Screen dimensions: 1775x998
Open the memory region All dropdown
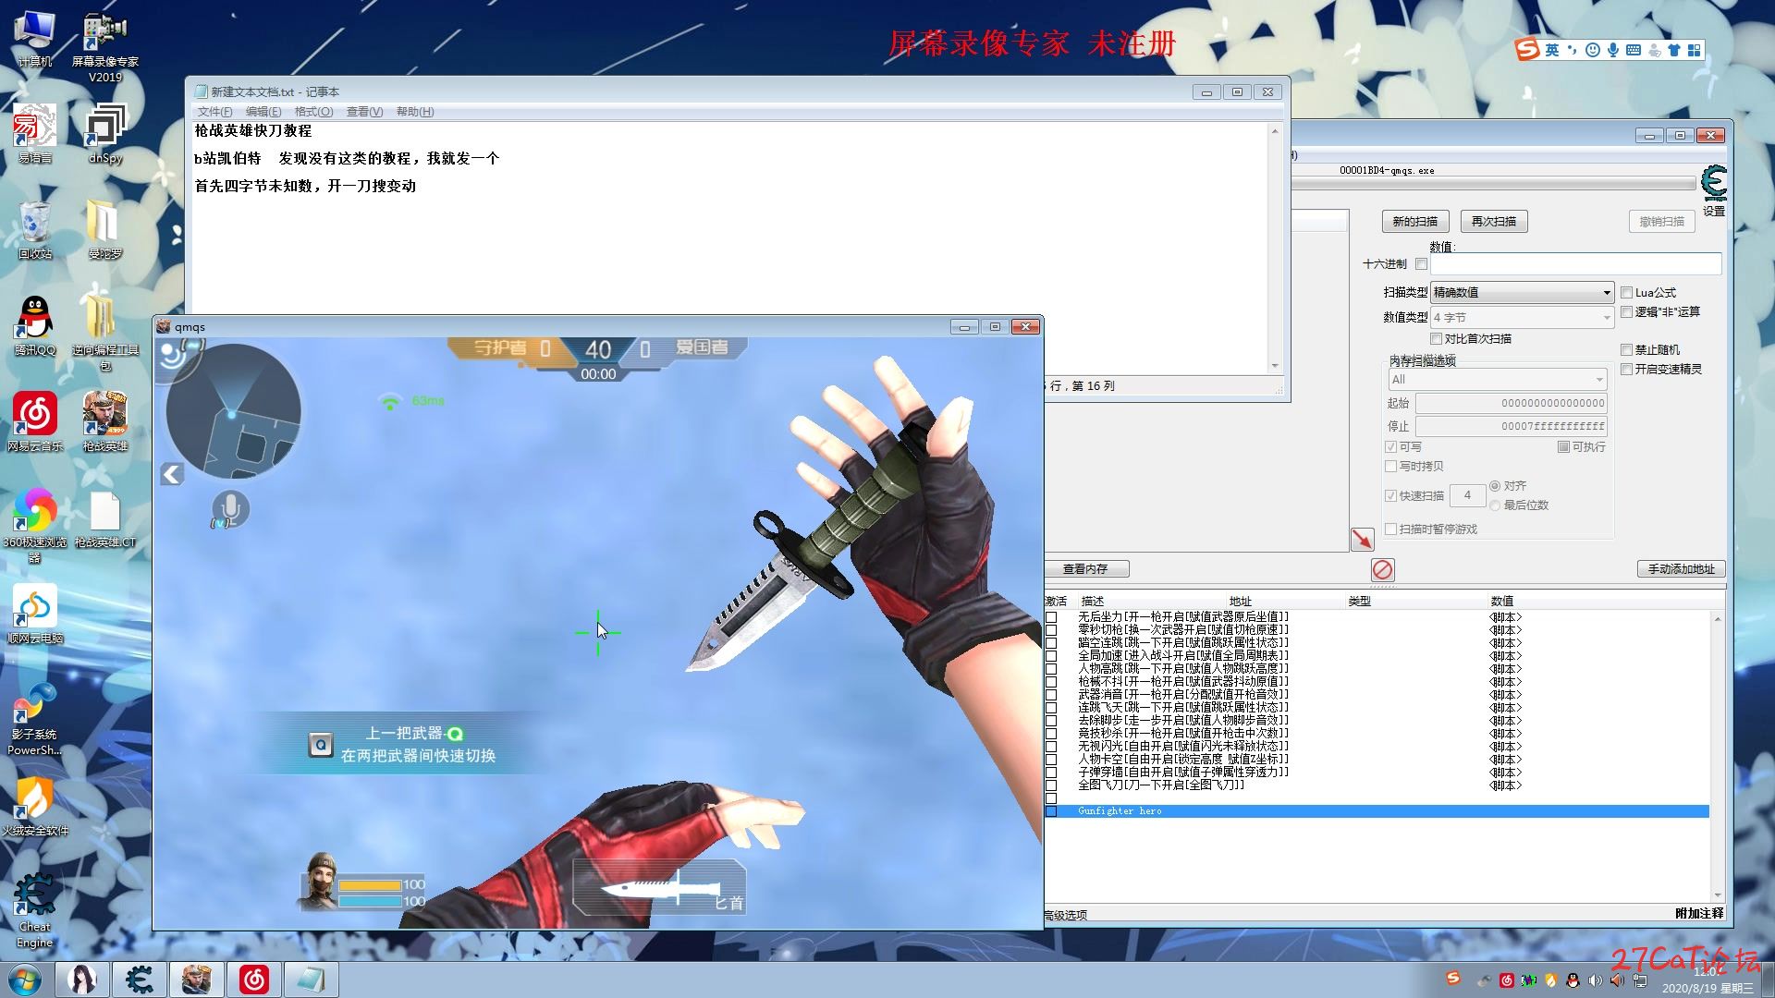pos(1497,380)
